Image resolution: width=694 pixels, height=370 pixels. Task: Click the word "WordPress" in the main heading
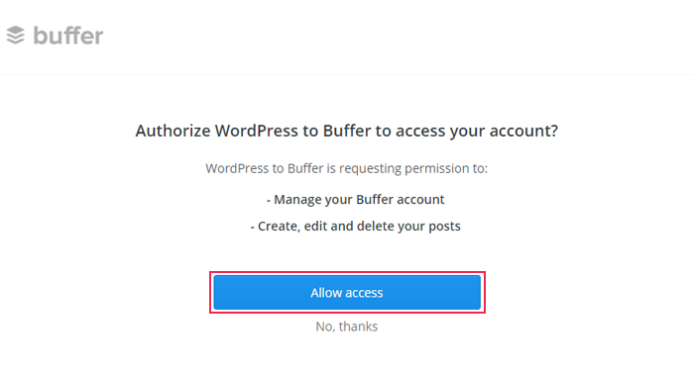[x=256, y=131]
